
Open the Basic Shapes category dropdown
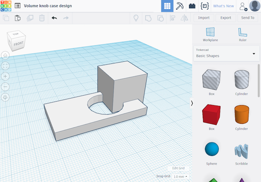226,53
